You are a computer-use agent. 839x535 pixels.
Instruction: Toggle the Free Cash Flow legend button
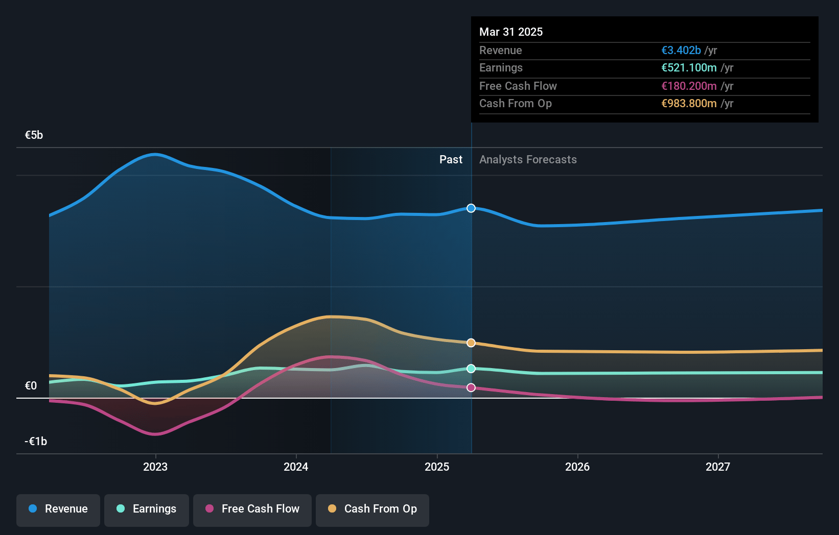click(252, 510)
